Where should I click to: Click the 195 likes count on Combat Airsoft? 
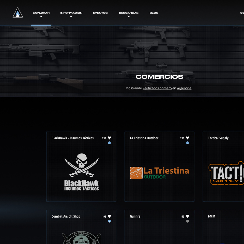tap(104, 217)
